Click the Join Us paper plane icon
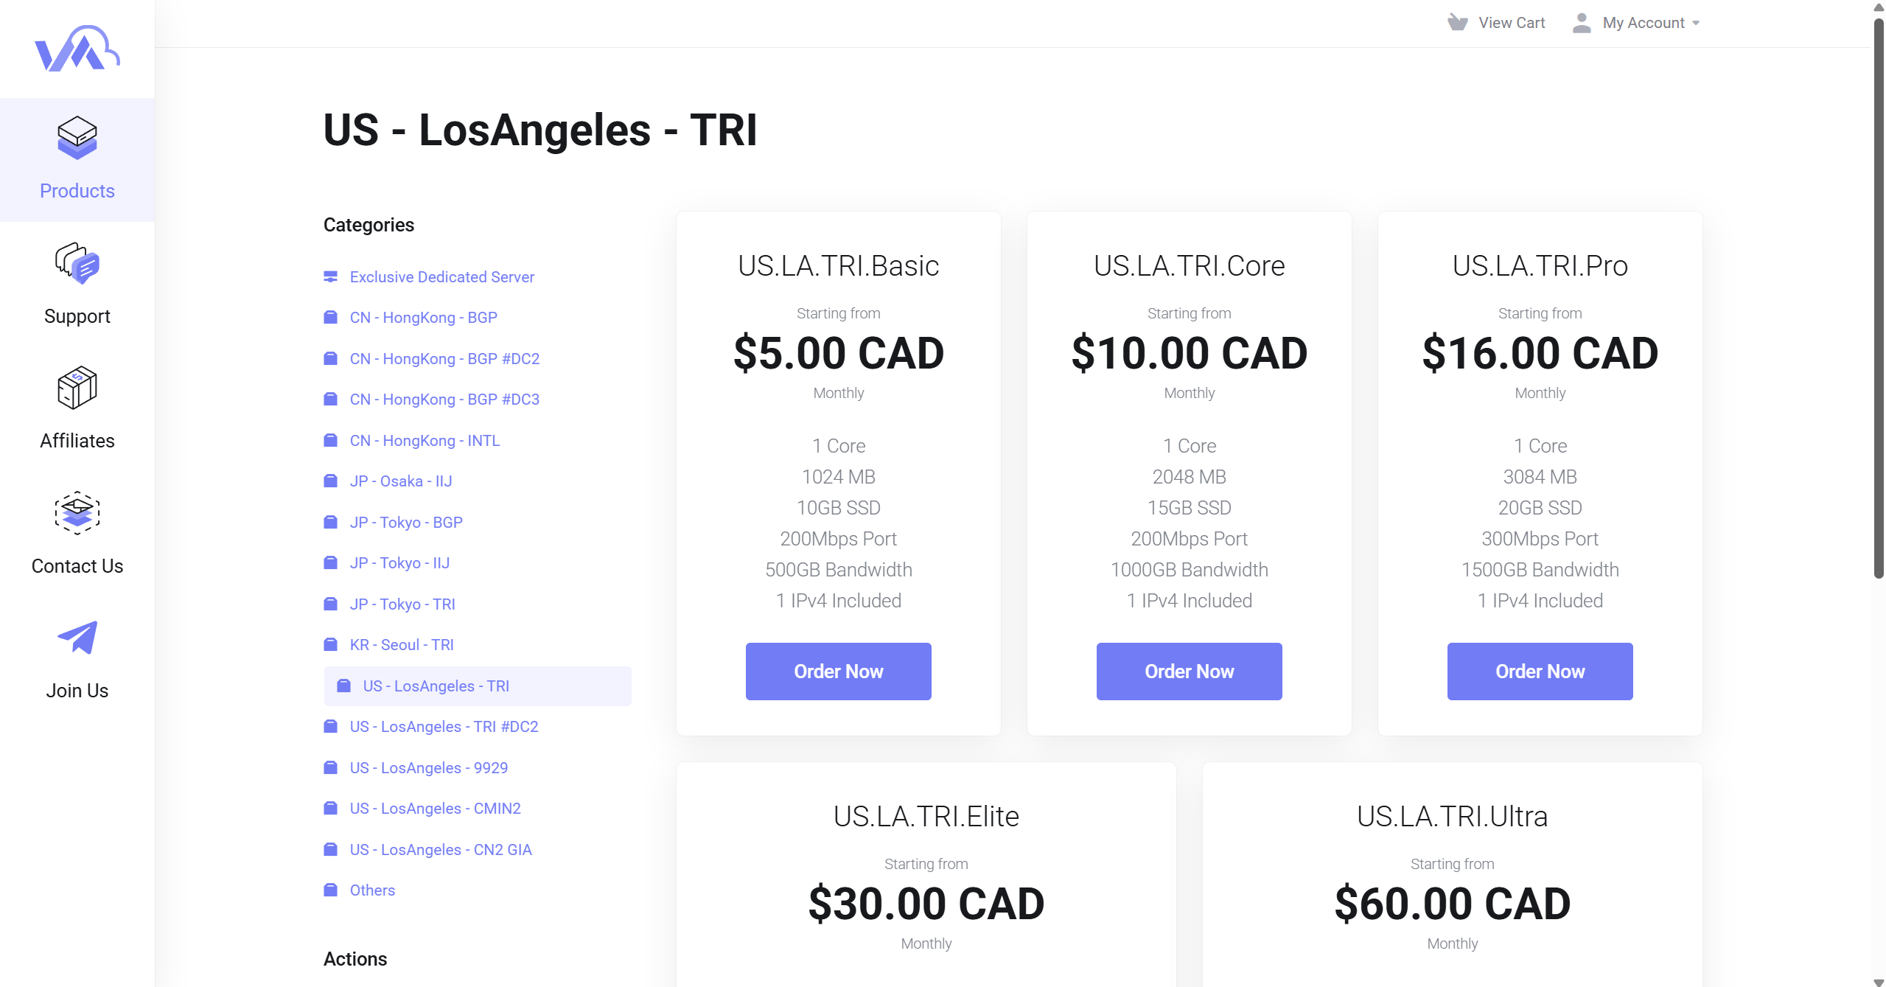The width and height of the screenshot is (1886, 987). [x=77, y=638]
